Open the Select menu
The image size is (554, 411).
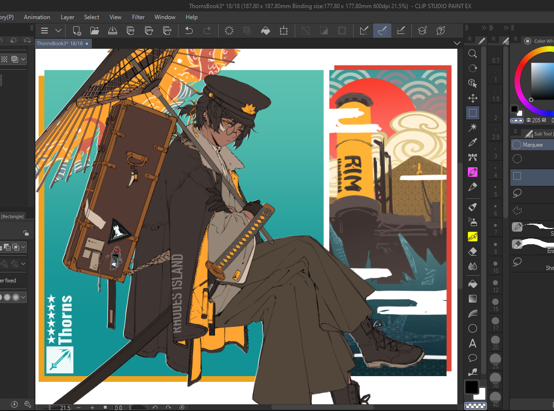pyautogui.click(x=91, y=17)
